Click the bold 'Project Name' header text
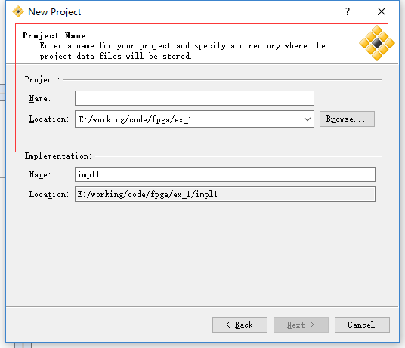The height and width of the screenshot is (348, 405). (x=54, y=35)
